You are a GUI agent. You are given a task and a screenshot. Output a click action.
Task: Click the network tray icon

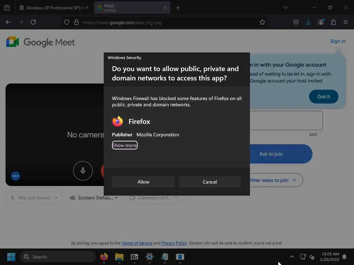pos(303,257)
